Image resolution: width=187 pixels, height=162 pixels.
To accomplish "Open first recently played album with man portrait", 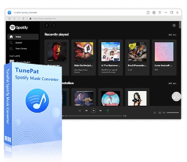I will tap(57, 52).
